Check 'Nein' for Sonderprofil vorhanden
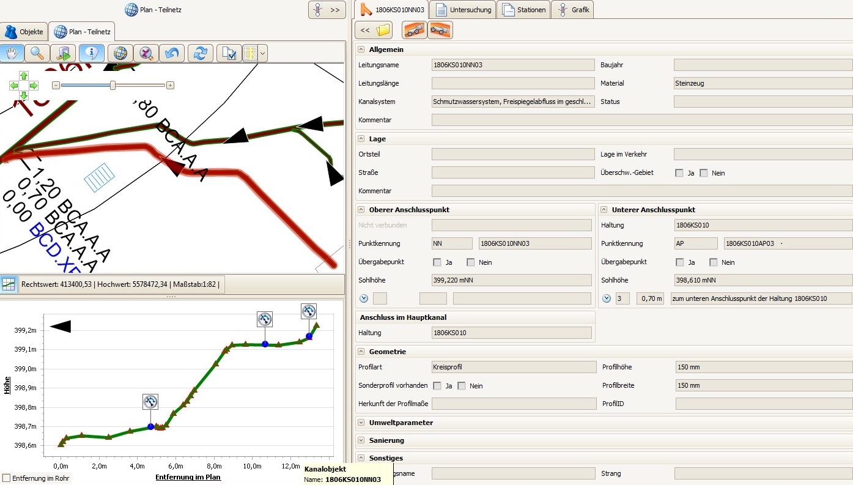 click(462, 386)
